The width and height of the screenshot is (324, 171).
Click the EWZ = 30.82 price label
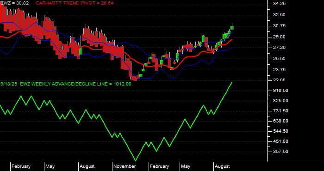[x=15, y=3]
